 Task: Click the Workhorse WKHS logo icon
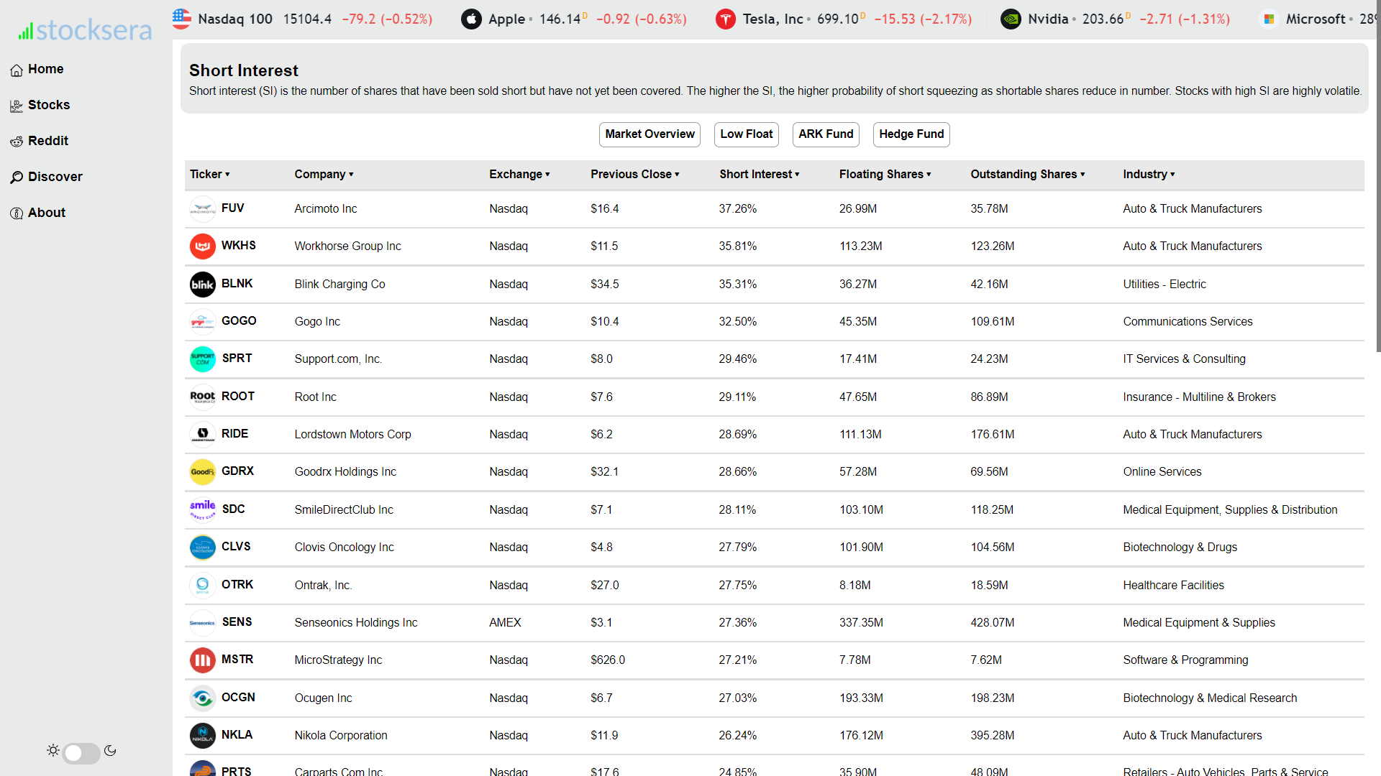click(202, 246)
